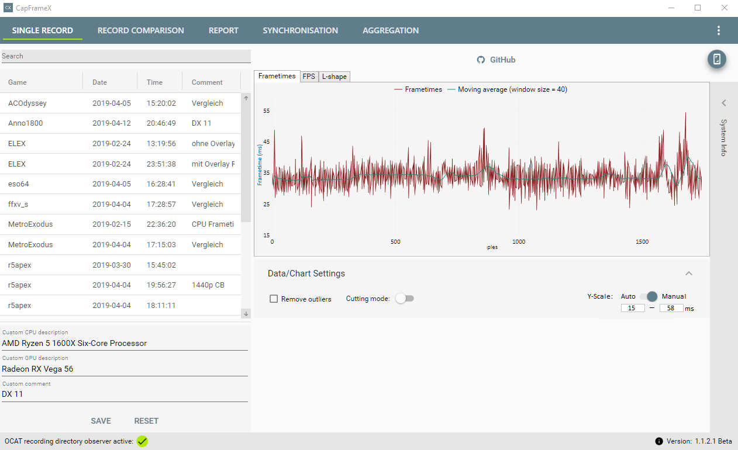Select the r5apex record with 1440p CB comment

pyautogui.click(x=120, y=285)
